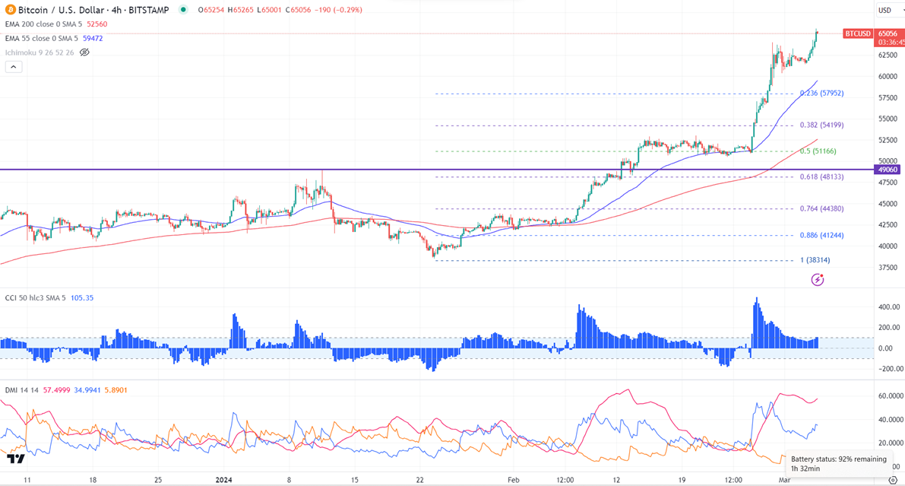Click the 49060 horizontal line price label
Image resolution: width=905 pixels, height=486 pixels.
point(887,170)
